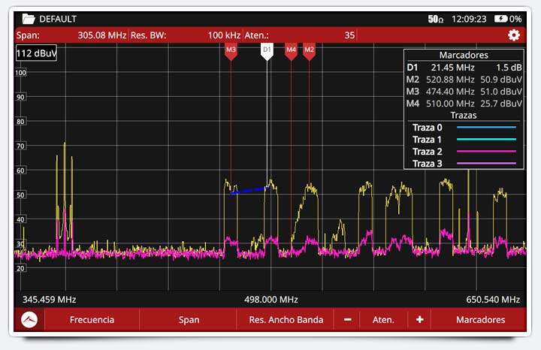Viewport: 541px width, 350px height.
Task: Edit the Aten. value 35 field
Action: click(x=300, y=35)
